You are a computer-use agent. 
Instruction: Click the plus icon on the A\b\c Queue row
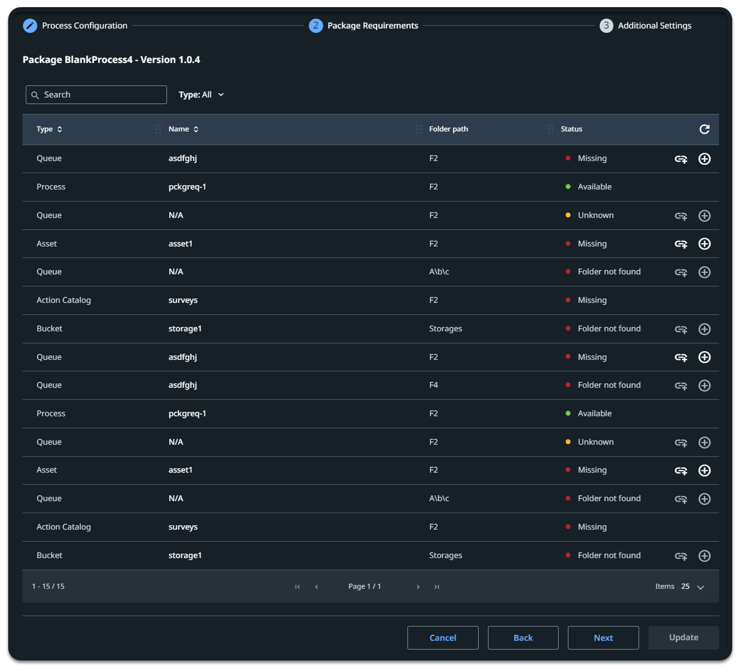[x=705, y=272]
